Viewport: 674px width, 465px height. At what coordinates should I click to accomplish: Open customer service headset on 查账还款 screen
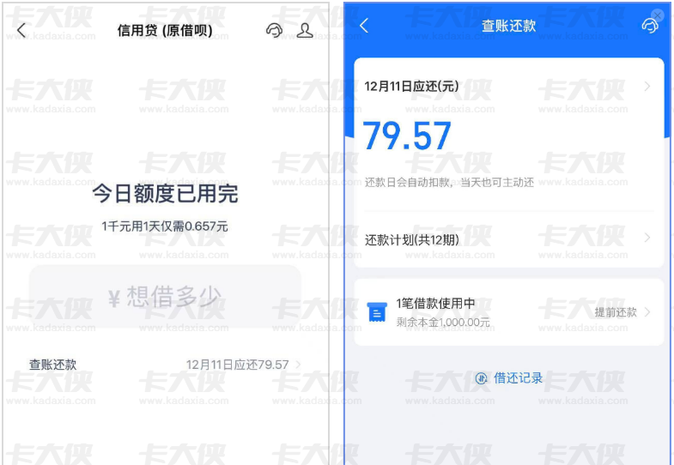650,26
